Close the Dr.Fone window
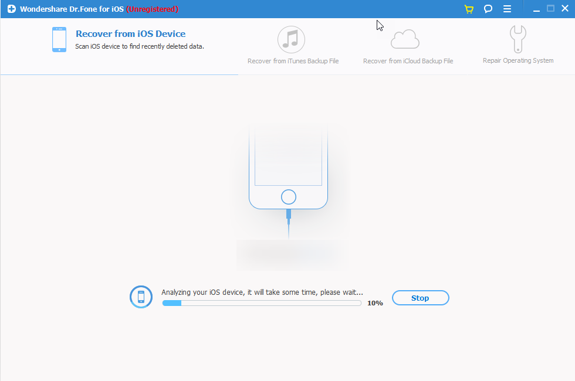The height and width of the screenshot is (381, 575). tap(564, 9)
